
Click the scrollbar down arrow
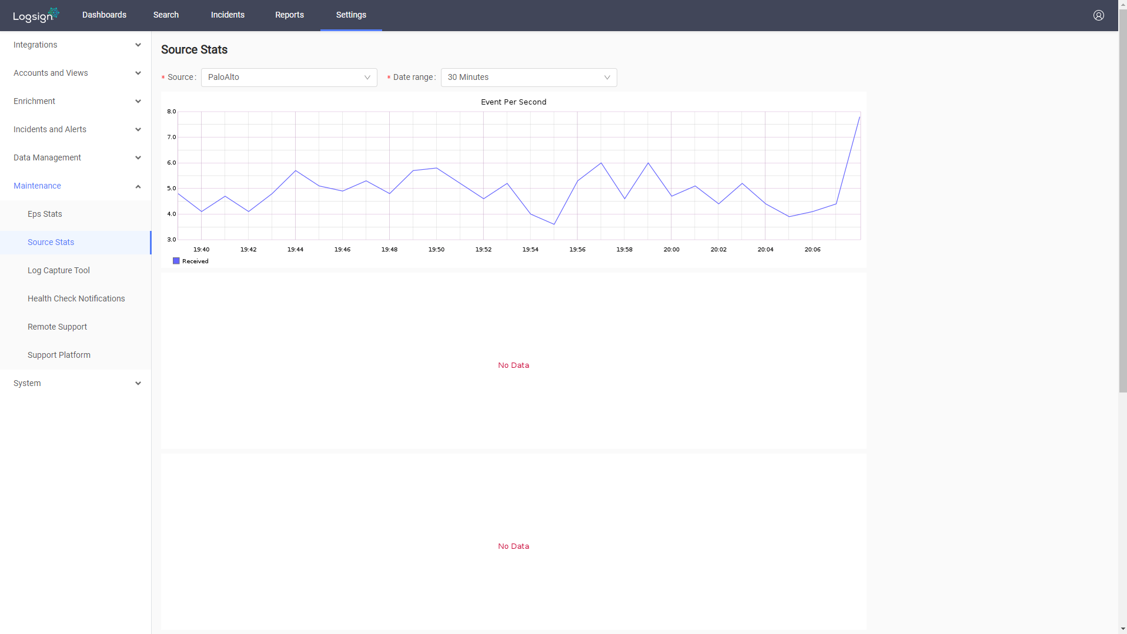(1122, 629)
